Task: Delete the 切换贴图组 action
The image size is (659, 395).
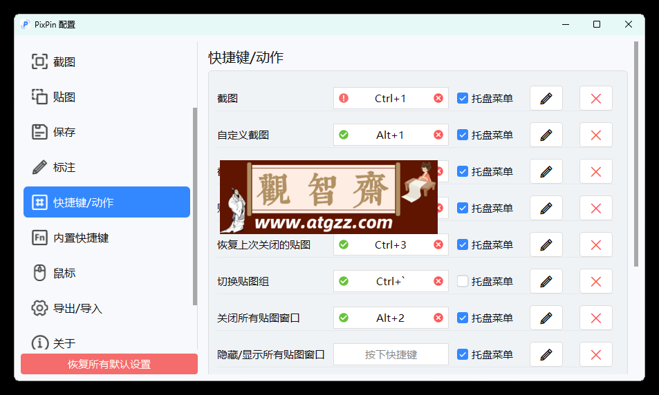Action: pyautogui.click(x=596, y=281)
